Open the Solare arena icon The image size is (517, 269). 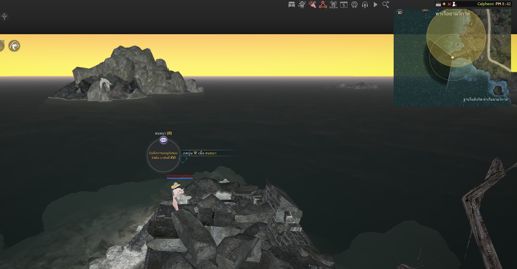tap(333, 4)
